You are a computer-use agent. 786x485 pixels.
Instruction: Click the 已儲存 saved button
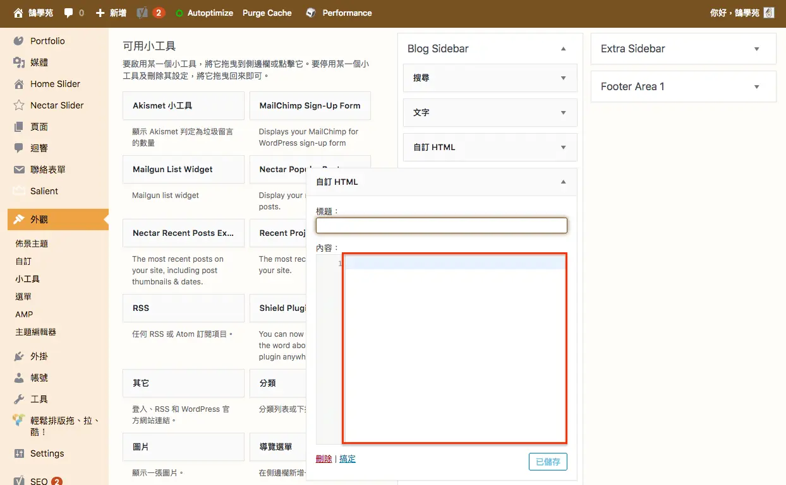(548, 462)
